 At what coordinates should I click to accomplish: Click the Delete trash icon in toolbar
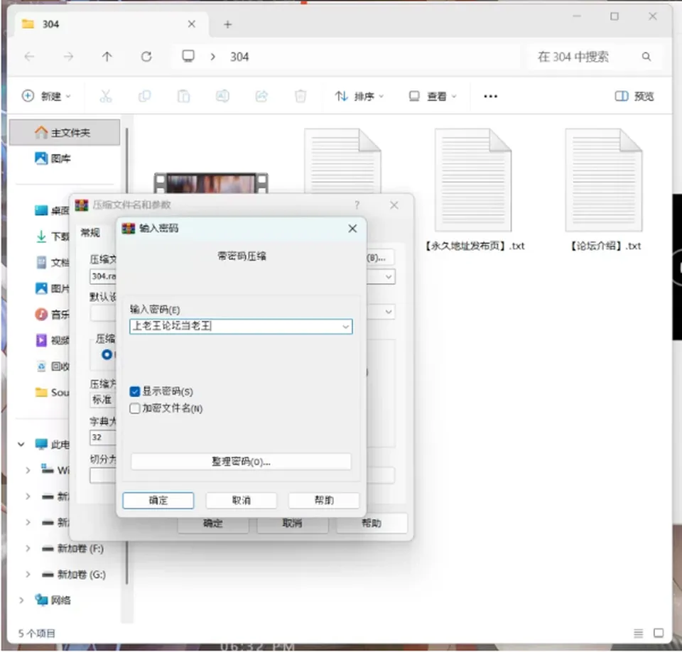point(301,96)
